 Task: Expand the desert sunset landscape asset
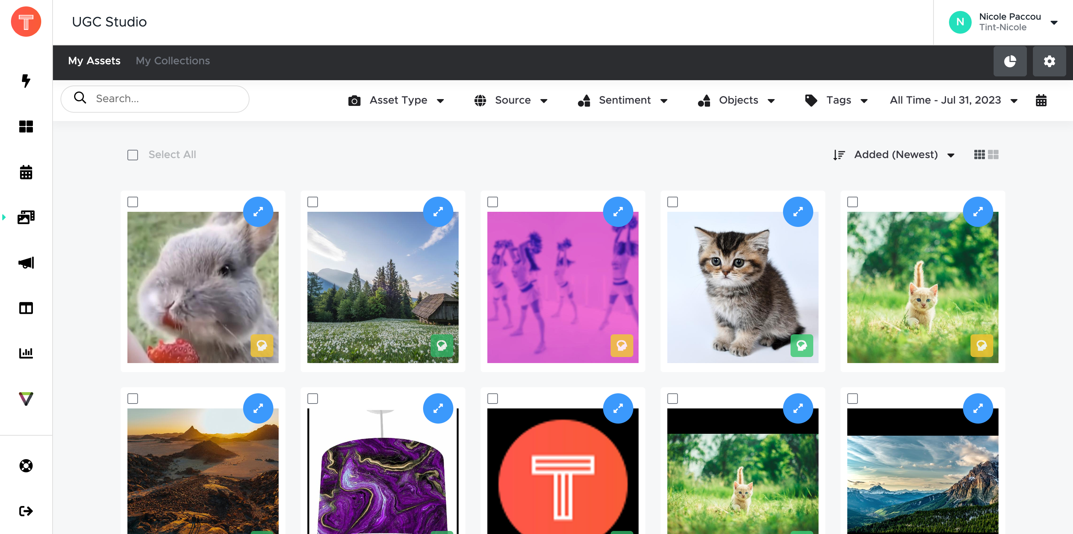(258, 408)
